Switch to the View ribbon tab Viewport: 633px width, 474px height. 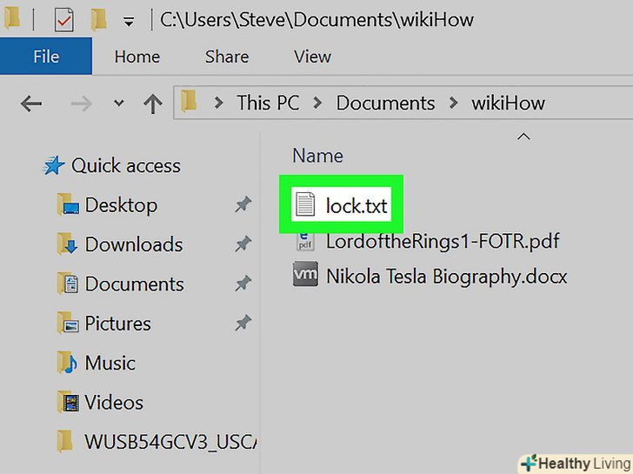(312, 57)
